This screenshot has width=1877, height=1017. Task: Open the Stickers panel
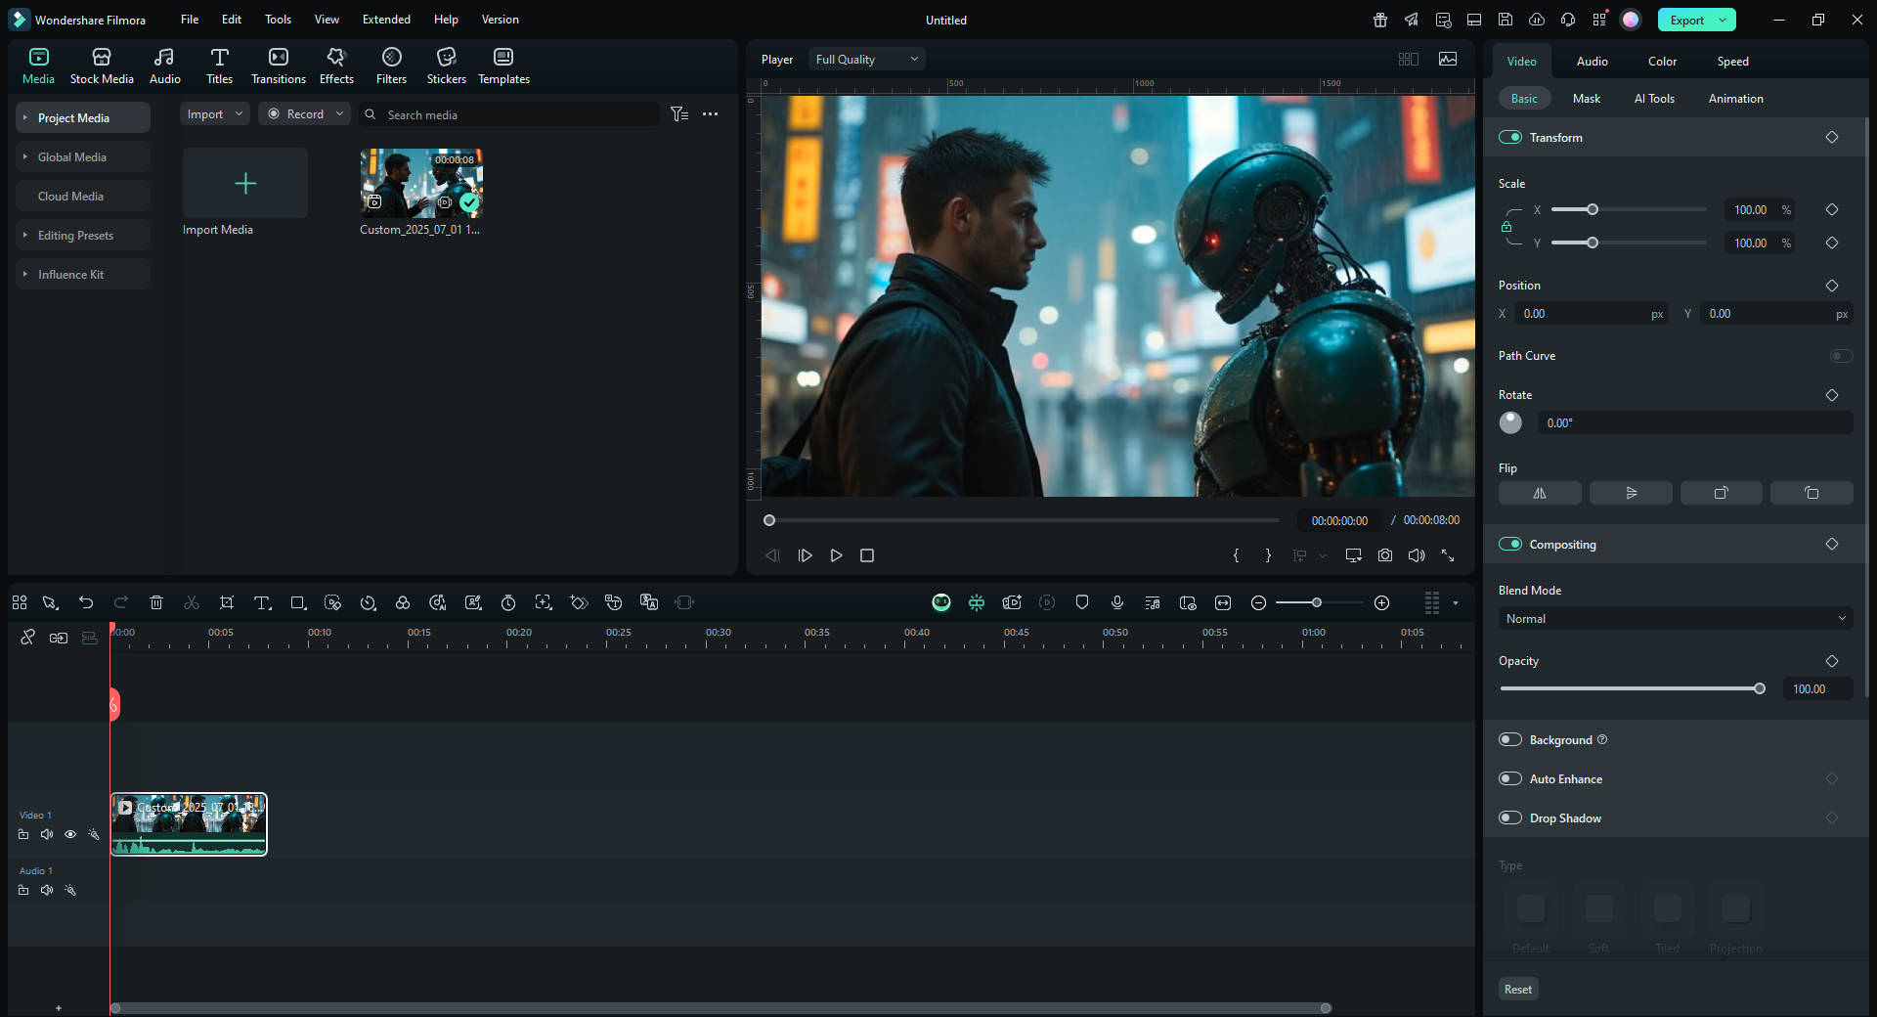[446, 66]
